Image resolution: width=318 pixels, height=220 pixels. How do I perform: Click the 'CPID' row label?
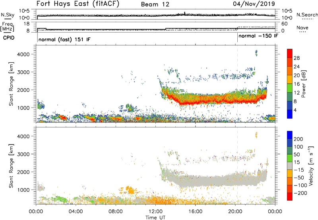pyautogui.click(x=8, y=38)
